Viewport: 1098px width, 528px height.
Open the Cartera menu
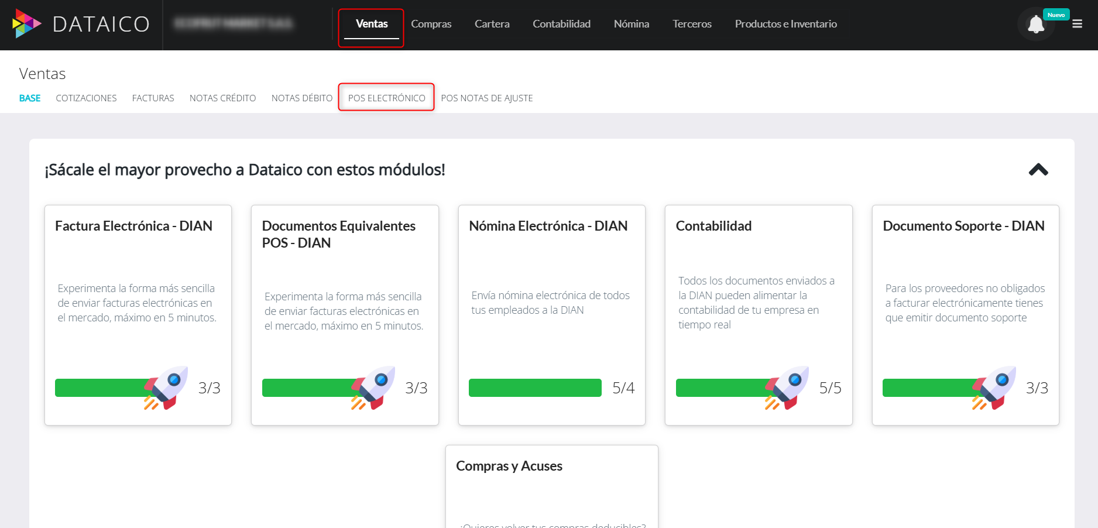click(x=492, y=24)
